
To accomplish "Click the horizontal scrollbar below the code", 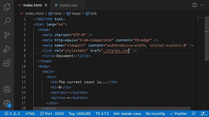I will coord(112,108).
